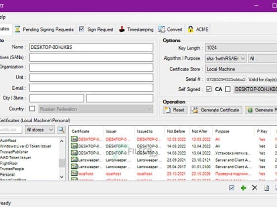Open the Timestamping tab
This screenshot has height=207, width=277.
pyautogui.click(x=136, y=30)
